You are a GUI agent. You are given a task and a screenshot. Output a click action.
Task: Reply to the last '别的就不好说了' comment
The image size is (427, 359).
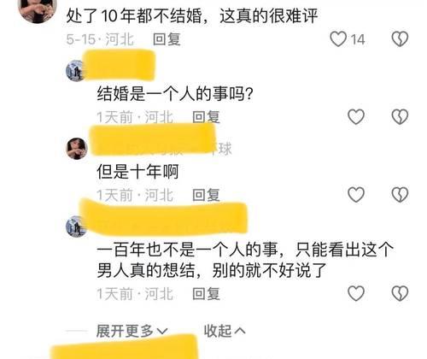click(206, 294)
